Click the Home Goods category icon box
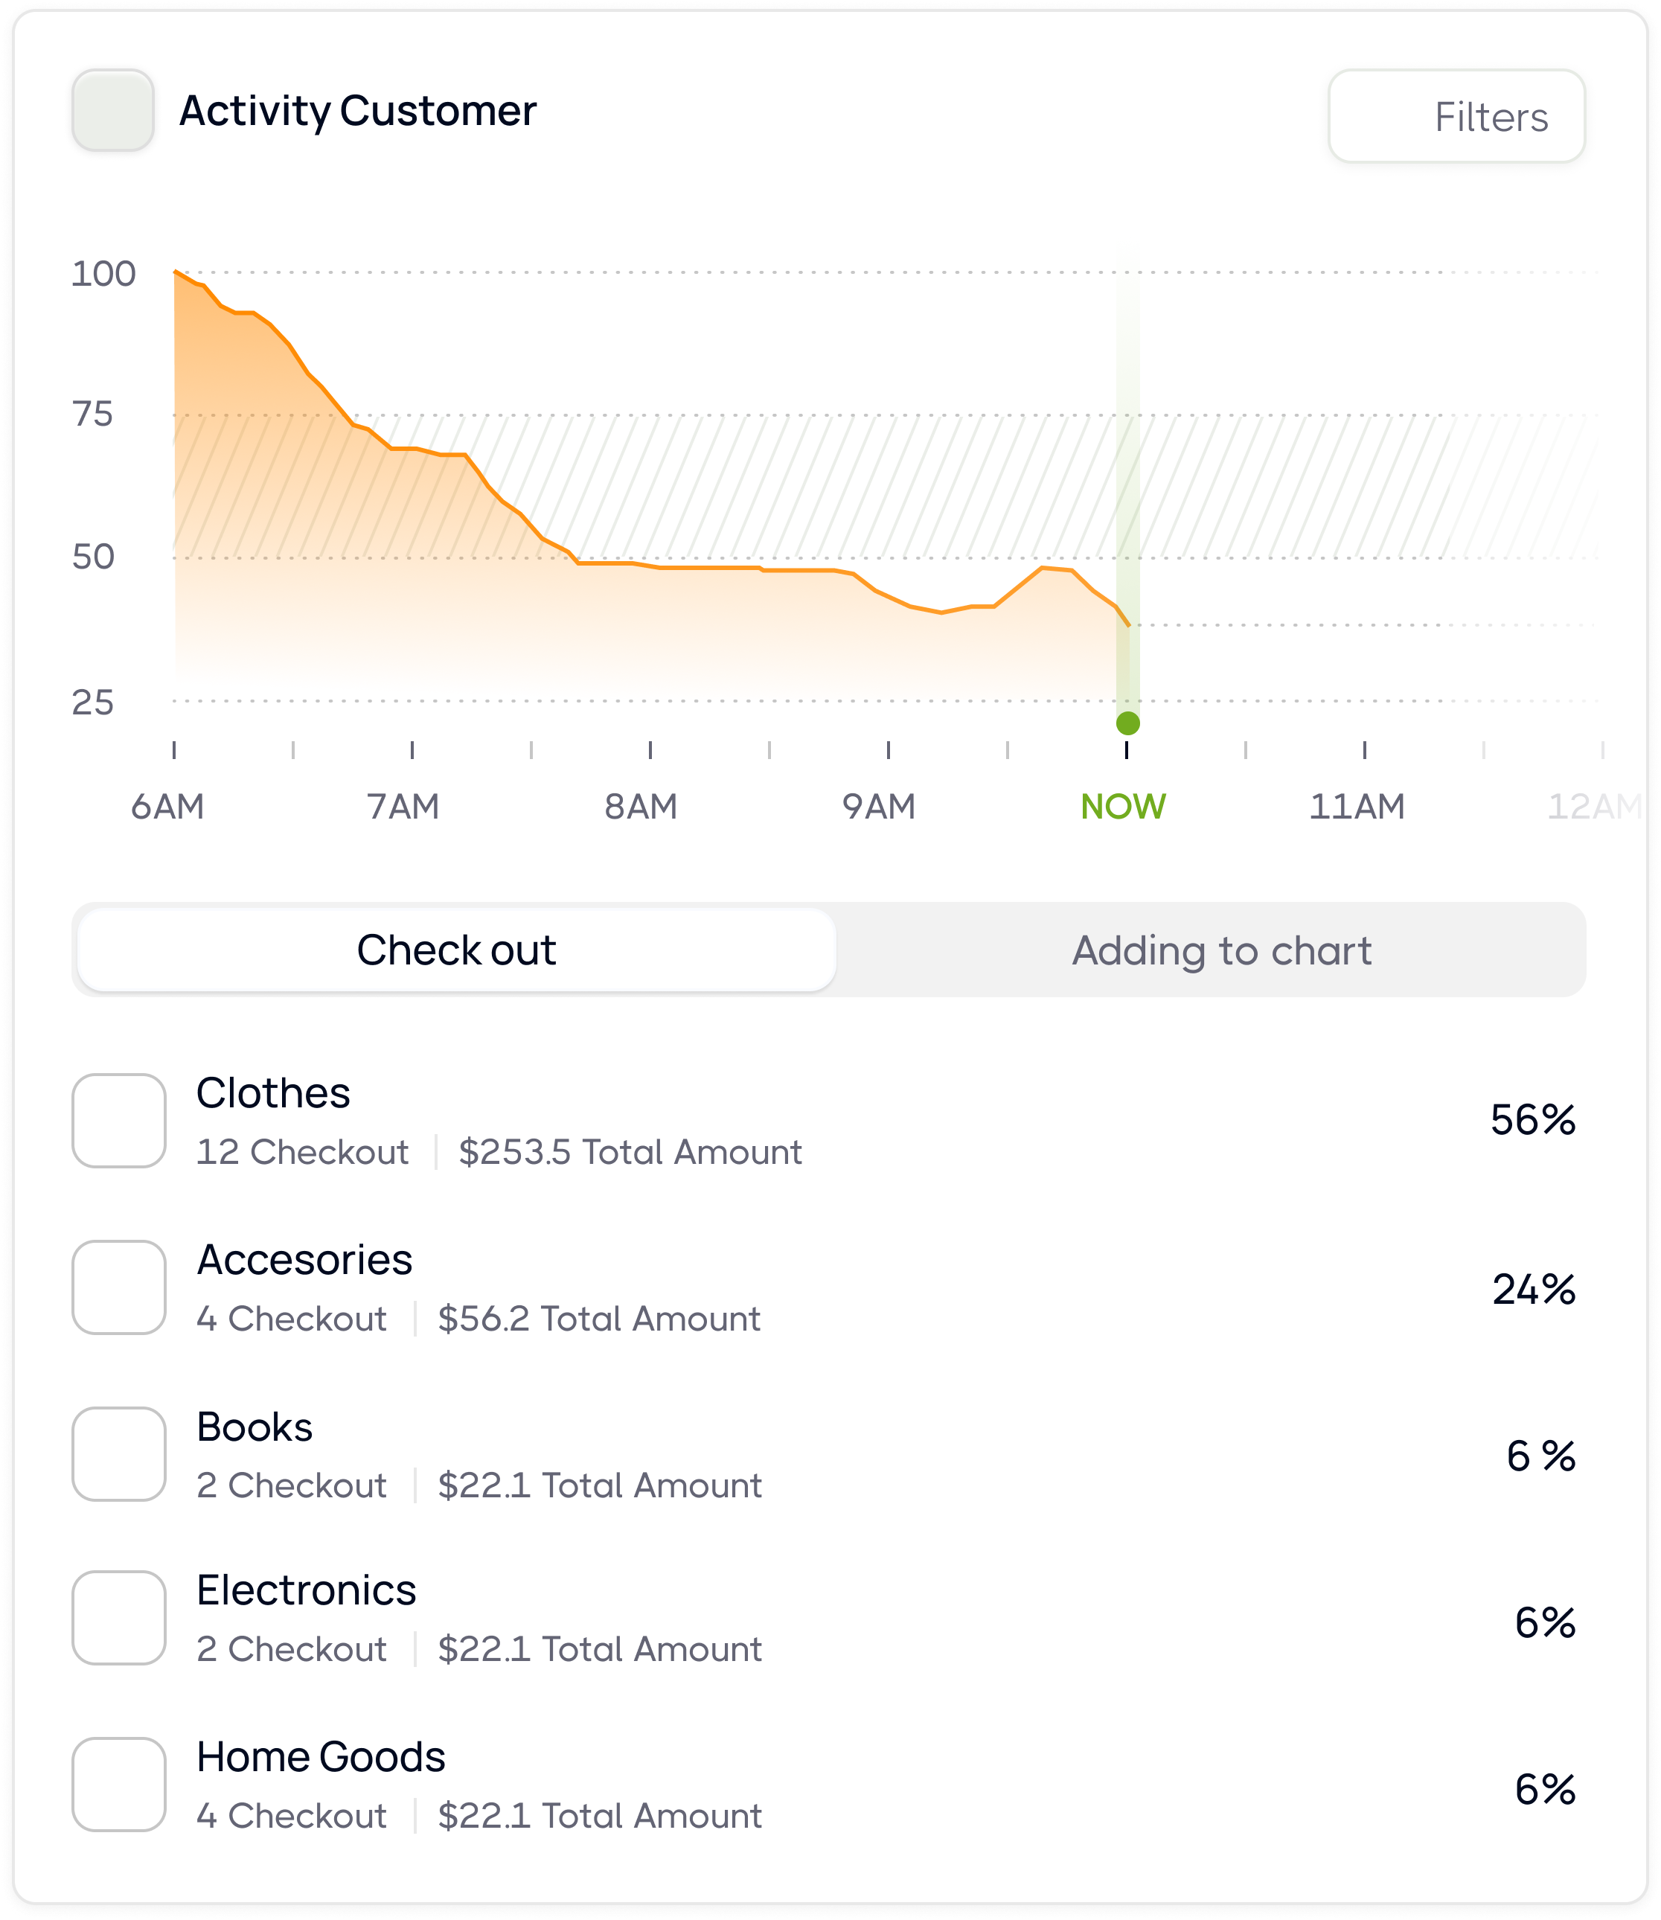 (x=118, y=1785)
